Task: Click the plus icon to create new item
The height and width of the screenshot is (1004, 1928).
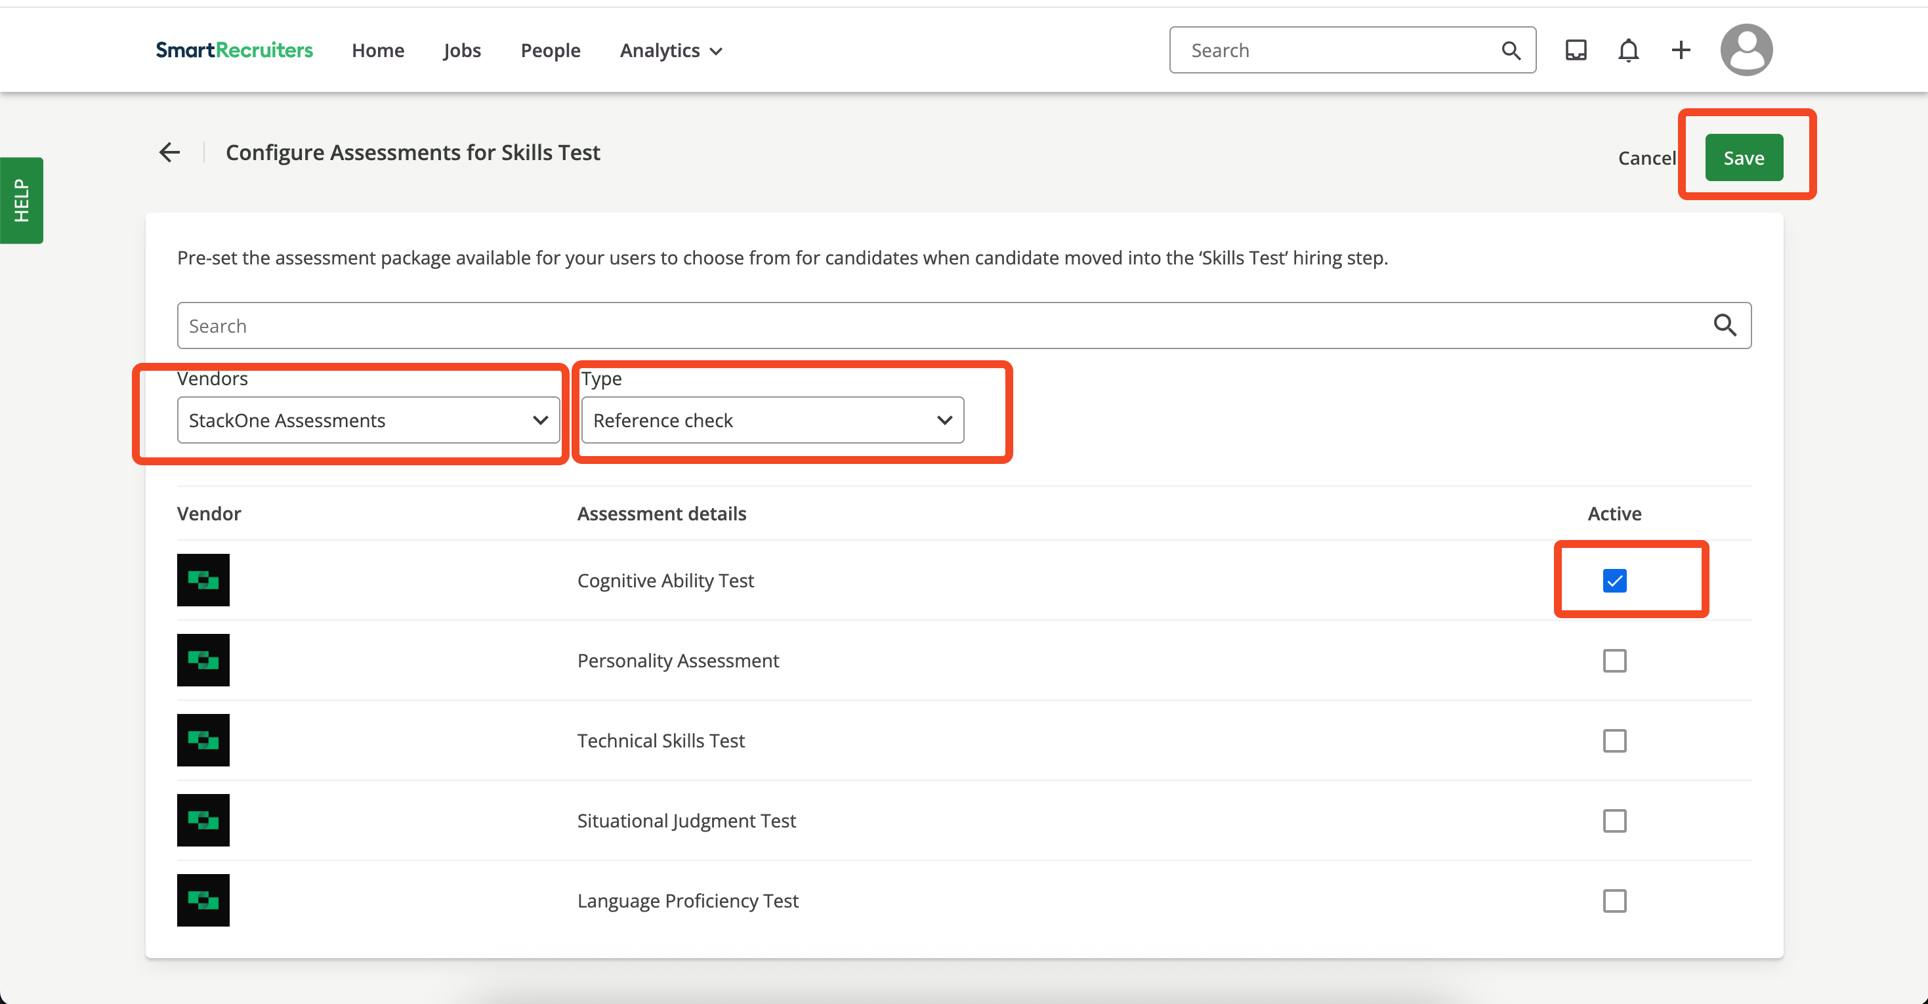Action: point(1680,49)
